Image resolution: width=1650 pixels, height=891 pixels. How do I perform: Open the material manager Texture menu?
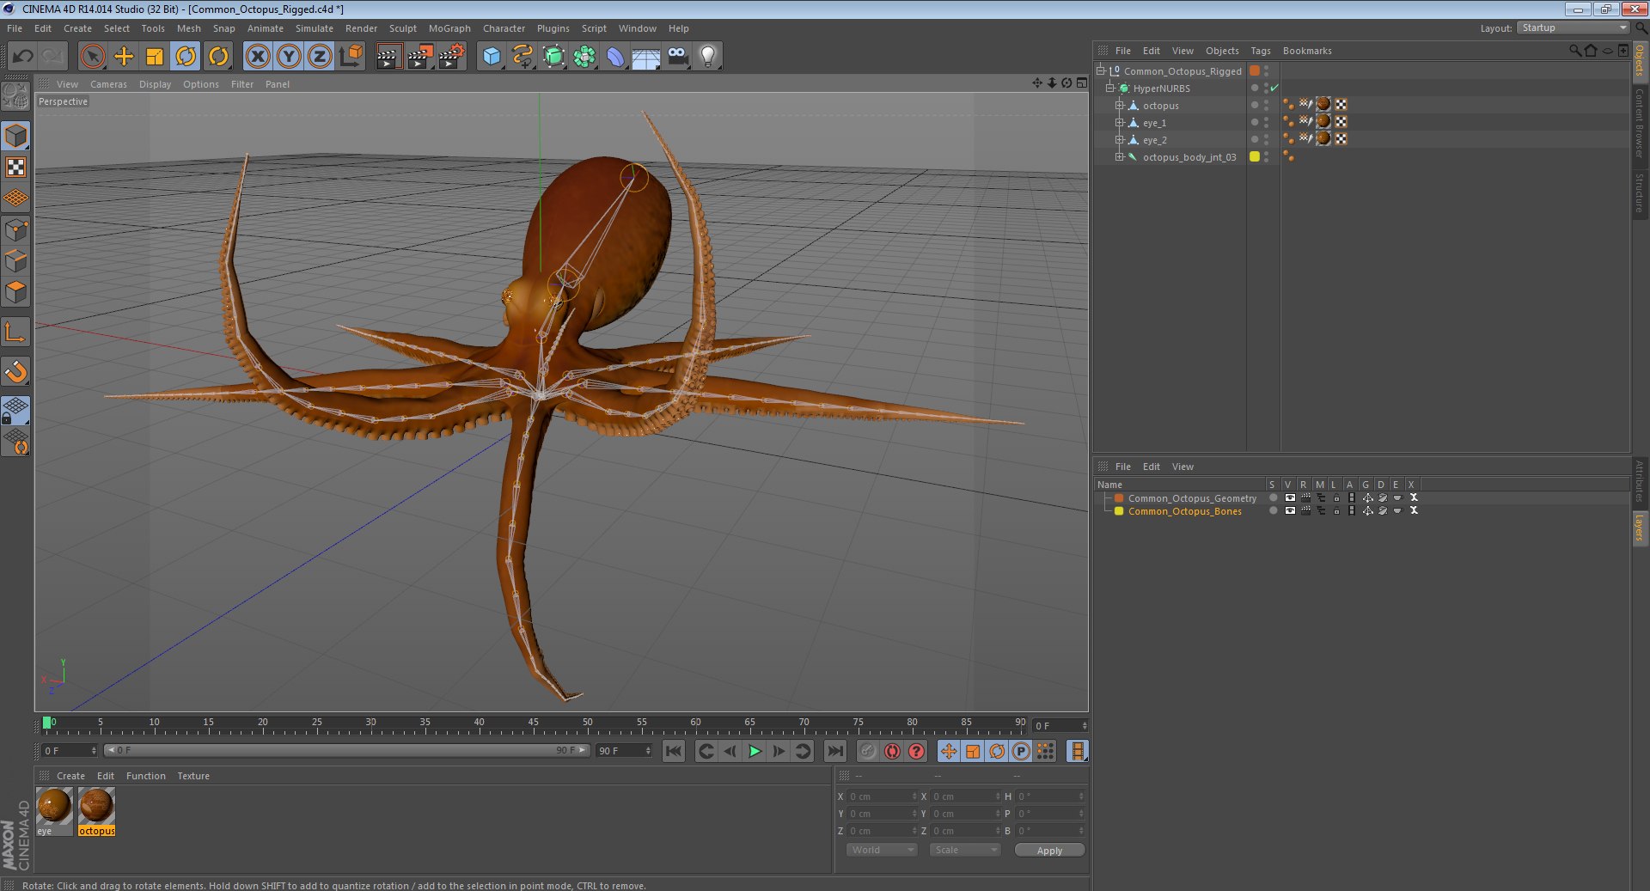coord(193,776)
